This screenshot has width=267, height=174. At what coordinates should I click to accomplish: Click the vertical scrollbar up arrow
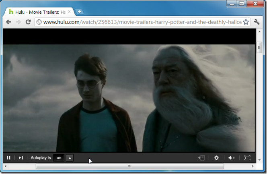[259, 31]
